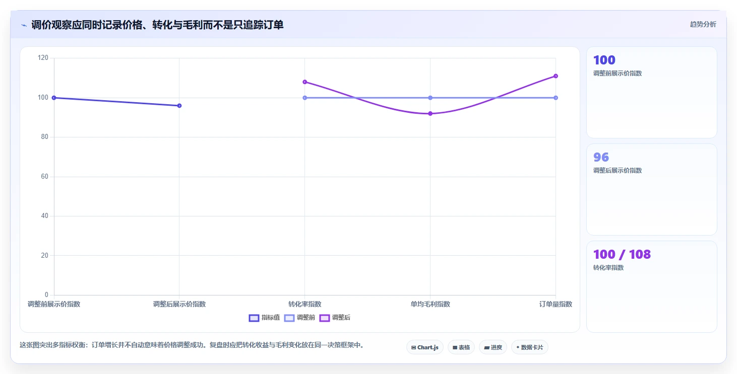Viewport: 737px width, 374px height.
Task: Click x-axis label 转化率指数
Action: (304, 304)
